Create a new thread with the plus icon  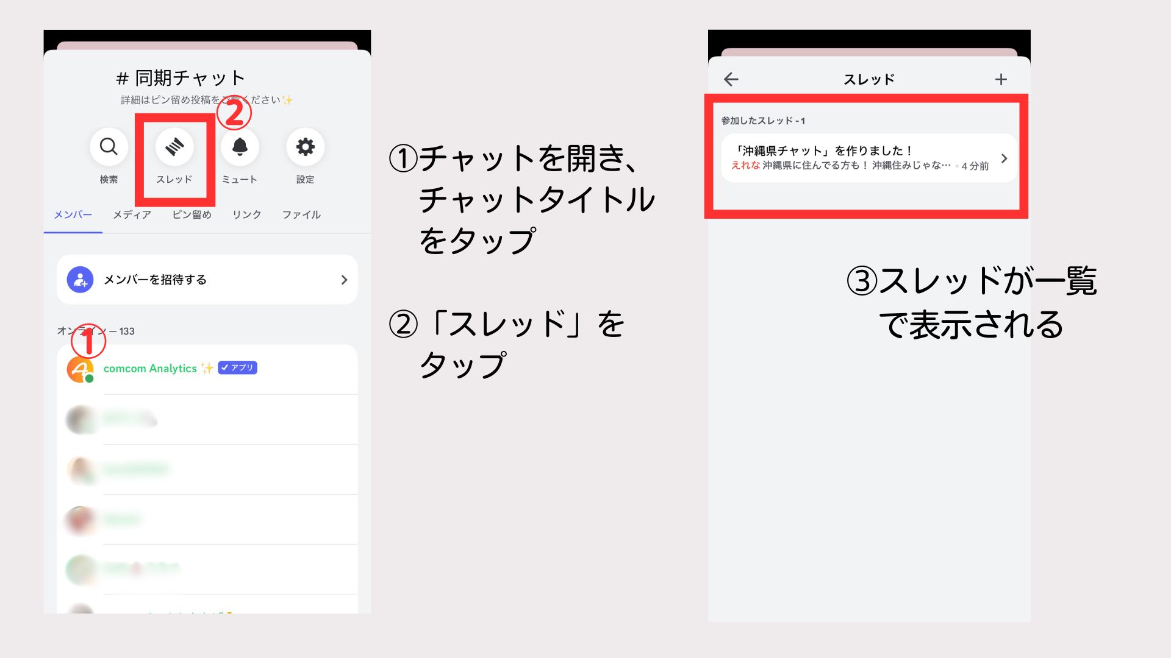1001,79
